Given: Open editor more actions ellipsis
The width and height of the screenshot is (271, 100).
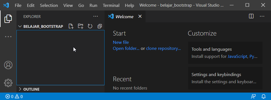Looking at the screenshot, I should point(262,17).
